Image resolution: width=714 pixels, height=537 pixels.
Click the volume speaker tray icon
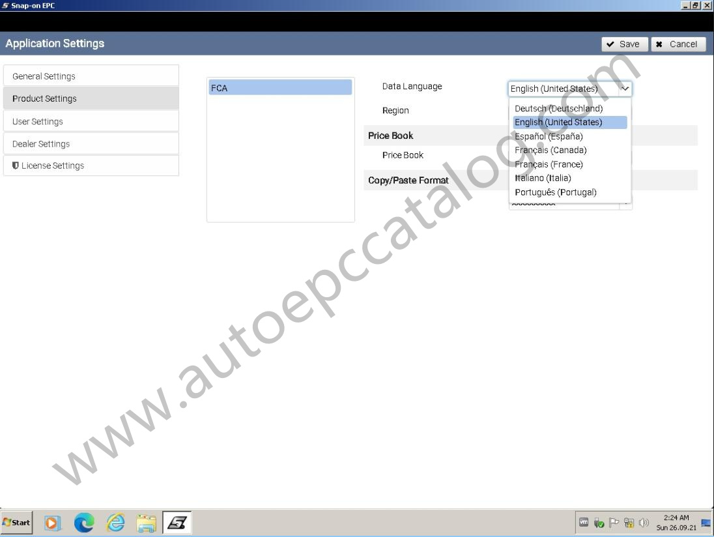pos(644,523)
